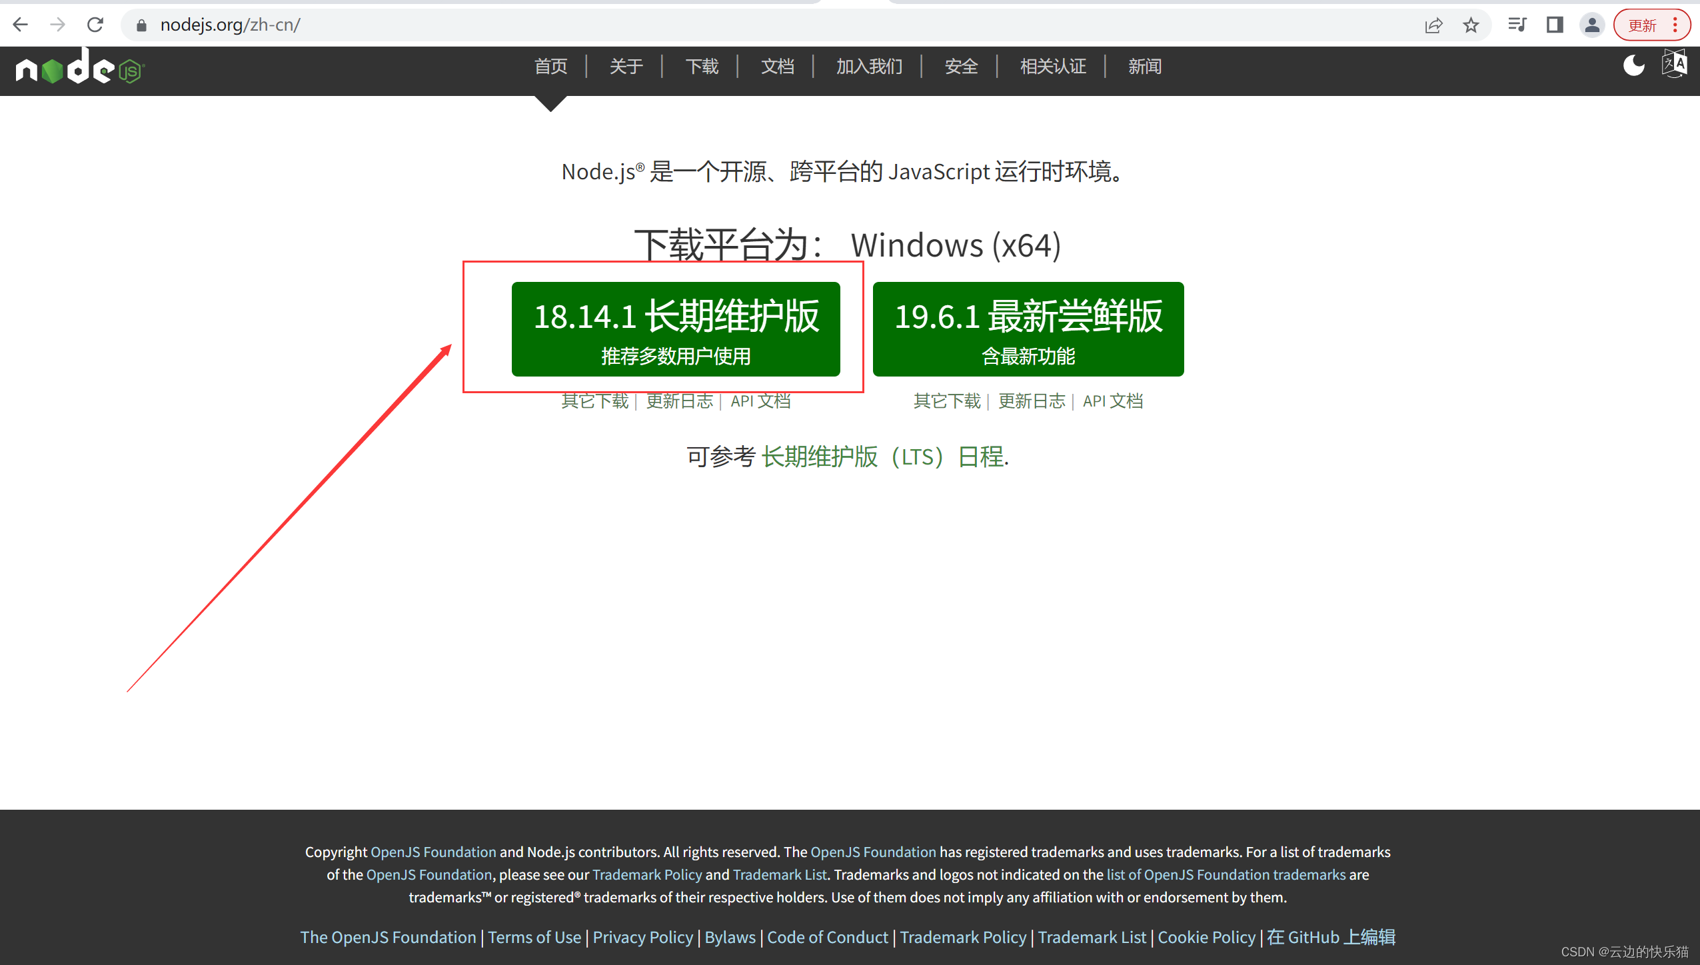Reload the nodejs.org page
This screenshot has width=1700, height=965.
pyautogui.click(x=95, y=25)
